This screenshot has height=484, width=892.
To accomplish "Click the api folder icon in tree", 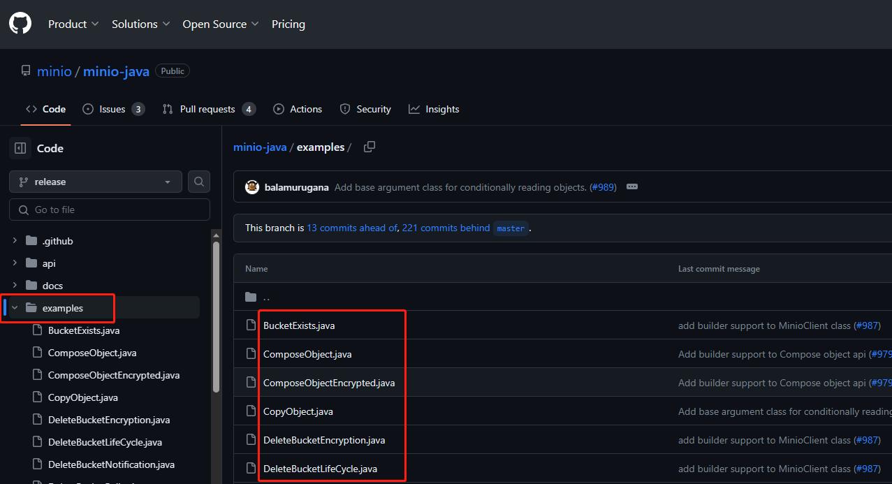I will [31, 263].
